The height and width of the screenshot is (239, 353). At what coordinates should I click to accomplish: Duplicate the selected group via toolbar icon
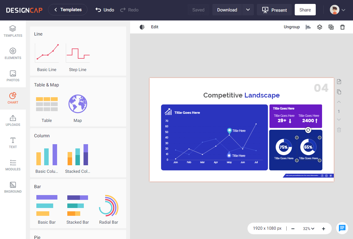[x=331, y=27]
